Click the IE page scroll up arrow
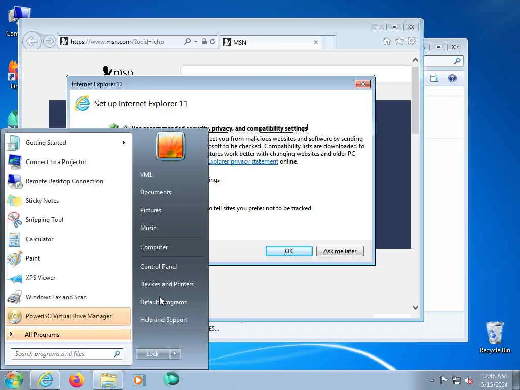Image resolution: width=520 pixels, height=390 pixels. point(415,60)
